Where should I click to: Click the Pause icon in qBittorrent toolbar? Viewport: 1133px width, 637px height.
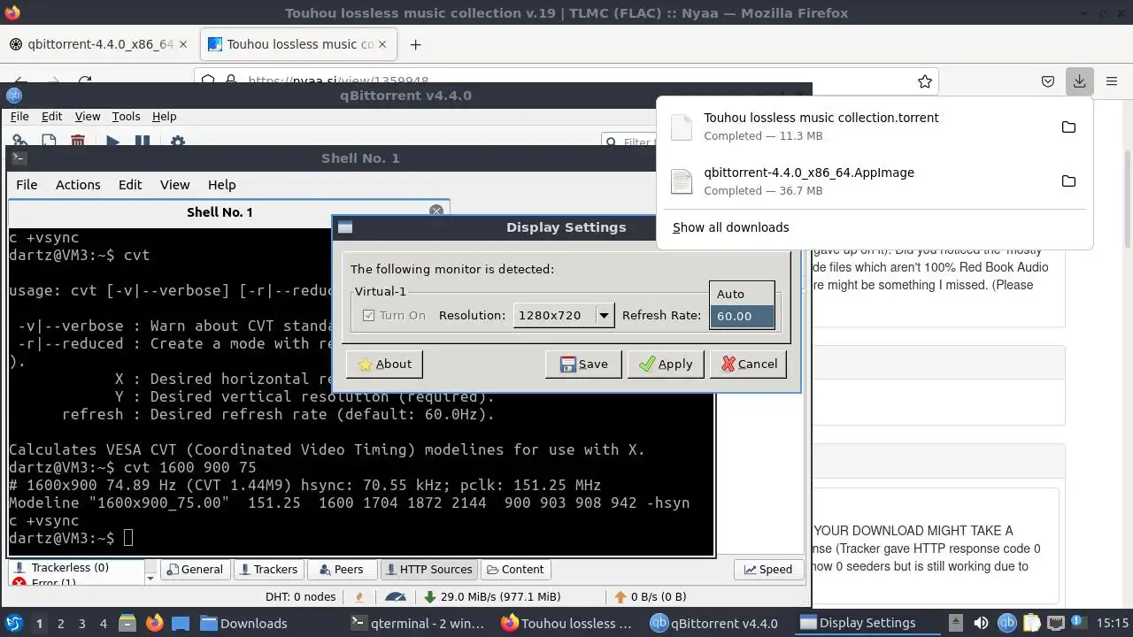point(142,142)
